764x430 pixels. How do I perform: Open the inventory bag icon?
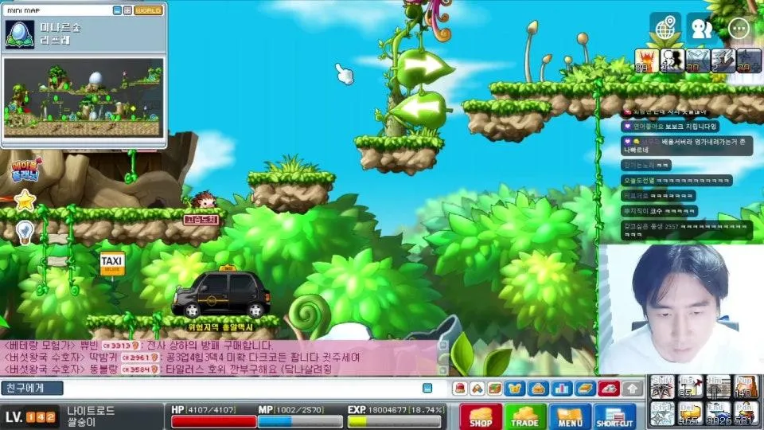[x=538, y=389]
